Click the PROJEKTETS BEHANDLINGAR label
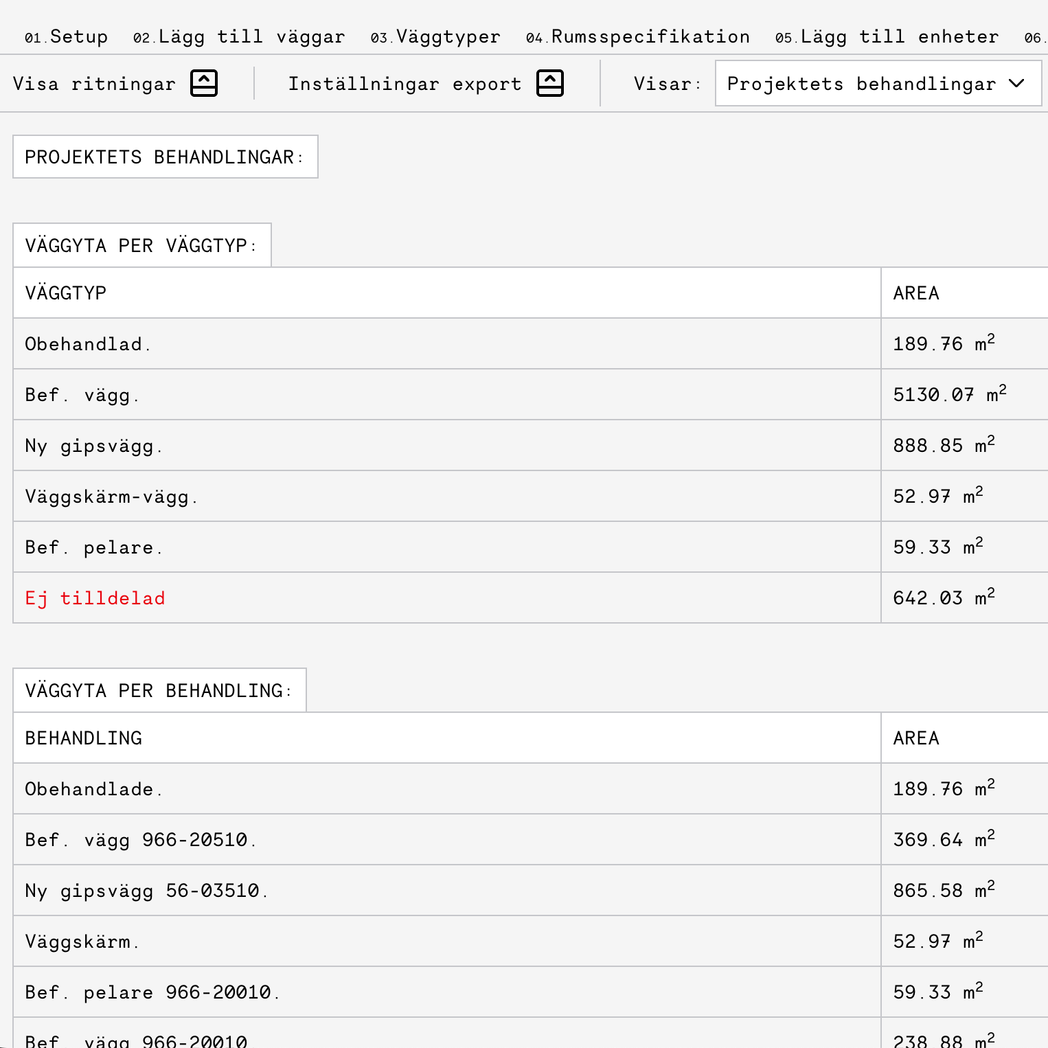Image resolution: width=1048 pixels, height=1048 pixels. (x=165, y=157)
